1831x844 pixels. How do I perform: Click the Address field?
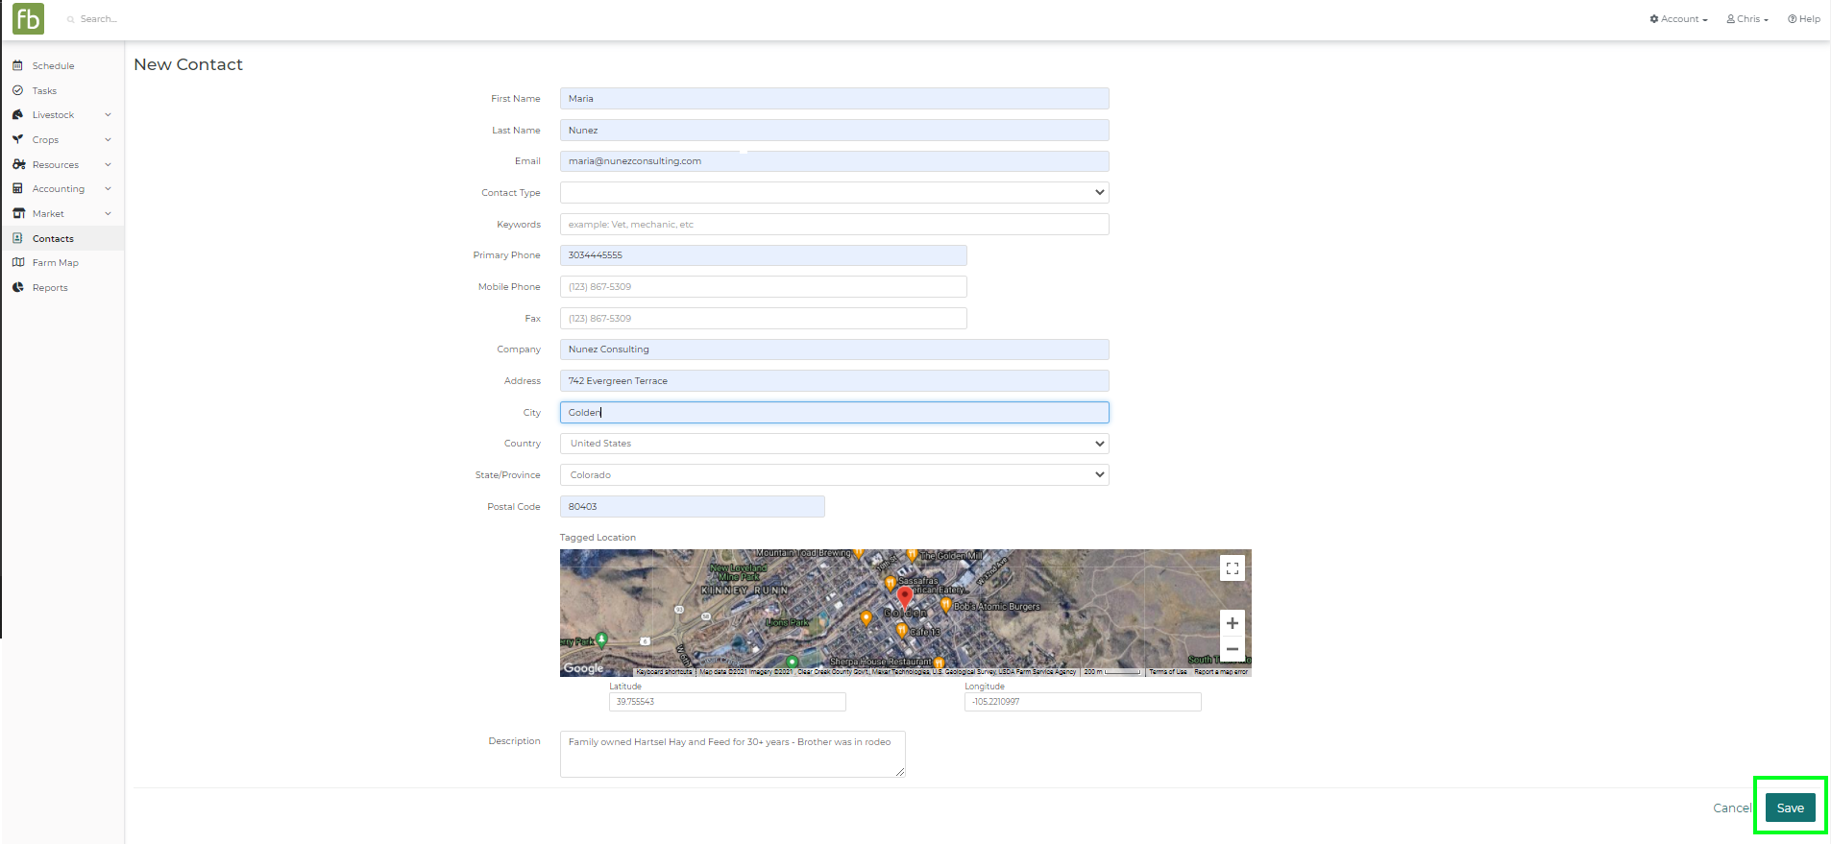[834, 381]
